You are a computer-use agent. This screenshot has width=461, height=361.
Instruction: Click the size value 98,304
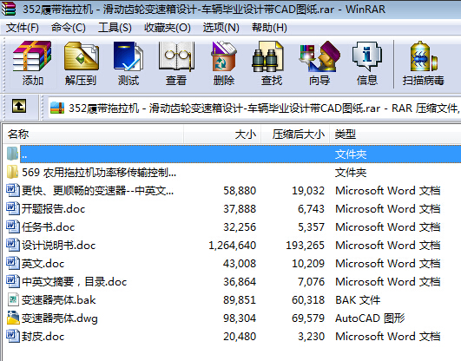pos(240,318)
